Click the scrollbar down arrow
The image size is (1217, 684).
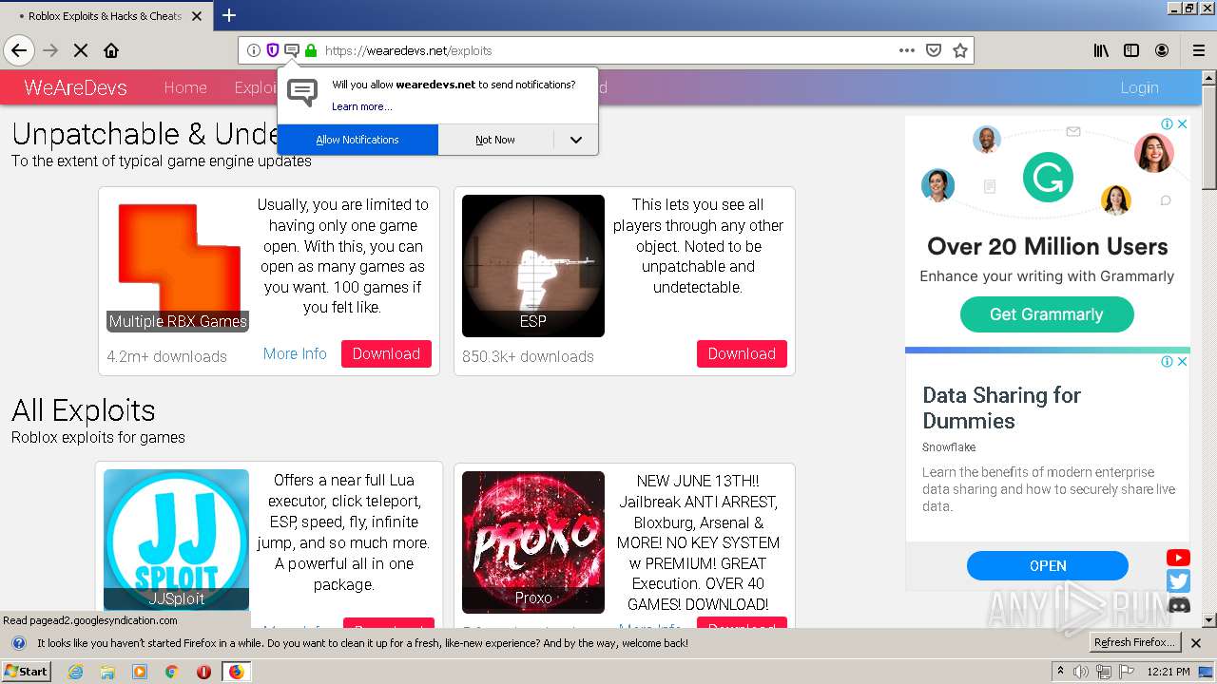tap(1209, 620)
